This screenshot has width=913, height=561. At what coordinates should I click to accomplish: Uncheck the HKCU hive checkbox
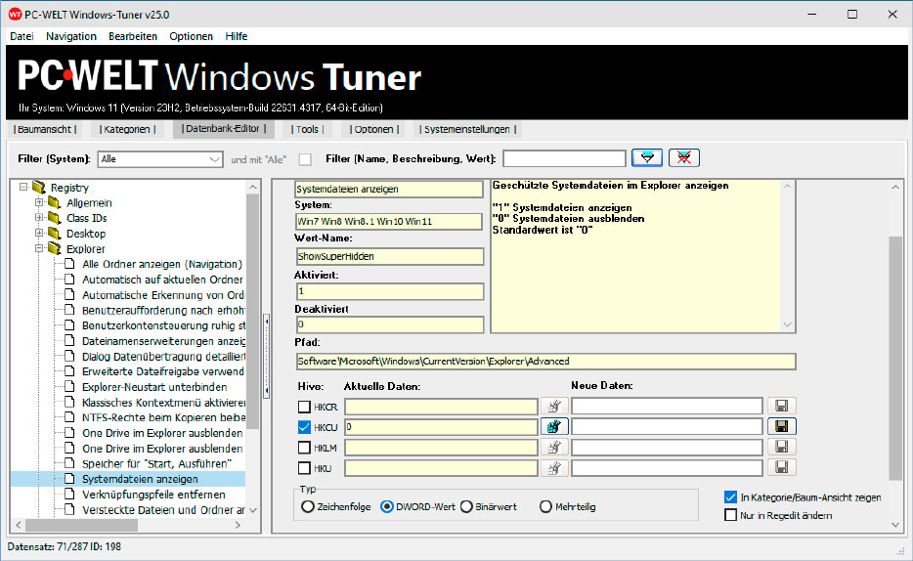pos(304,427)
